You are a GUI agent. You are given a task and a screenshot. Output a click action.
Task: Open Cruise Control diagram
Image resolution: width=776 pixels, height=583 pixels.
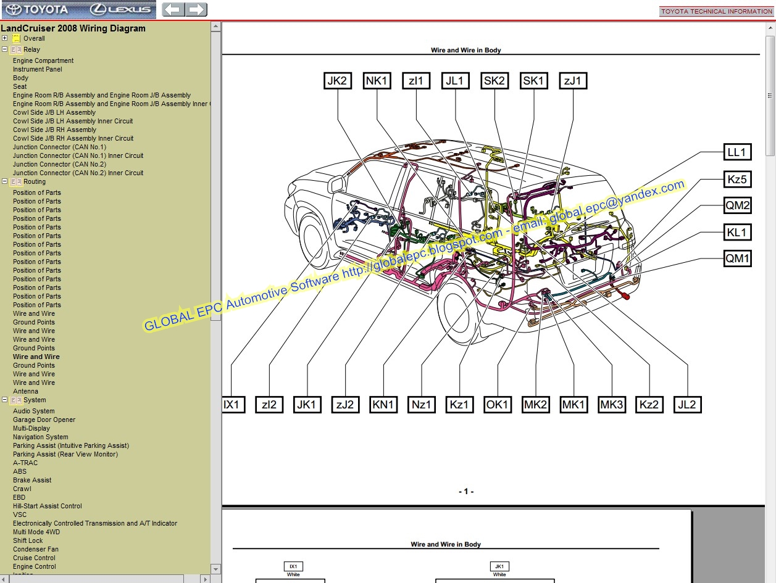pyautogui.click(x=34, y=558)
